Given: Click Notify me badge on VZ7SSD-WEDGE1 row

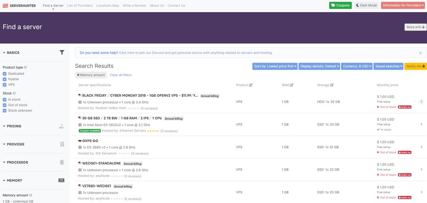Looking at the screenshot, I should click(405, 197).
